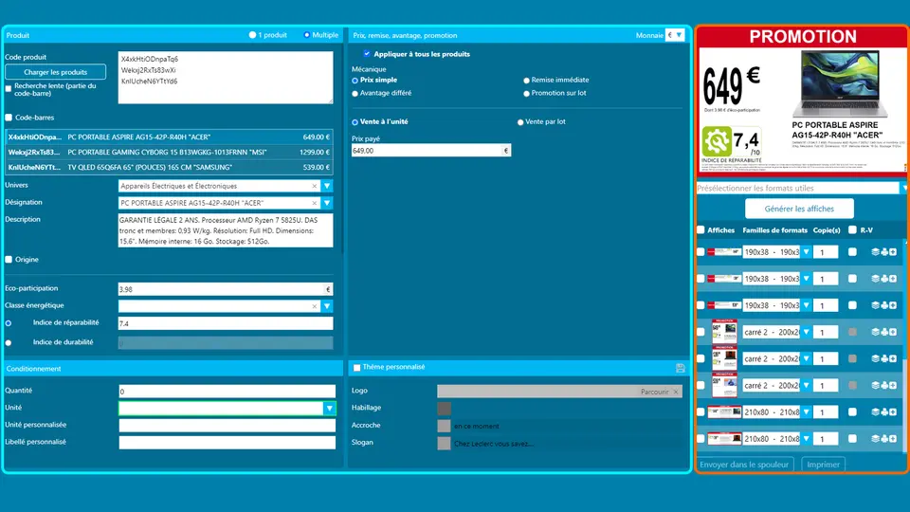Click printer icon in last 210x80 row
Screen dimensions: 910x512
[x=883, y=439]
